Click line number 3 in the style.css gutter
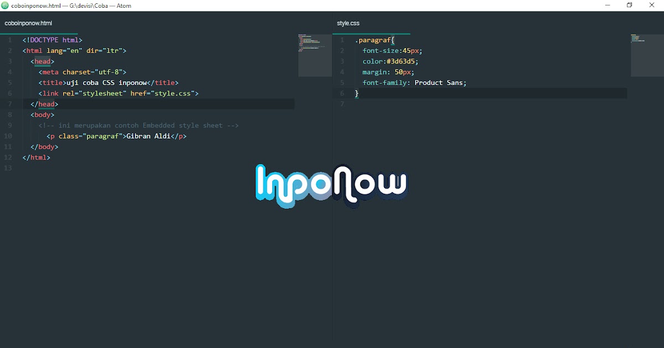This screenshot has width=664, height=348. pyautogui.click(x=342, y=61)
